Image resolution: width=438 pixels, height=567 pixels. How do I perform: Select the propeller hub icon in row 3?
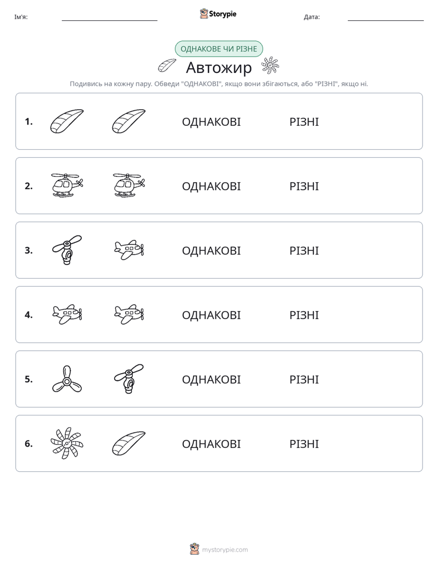[67, 250]
